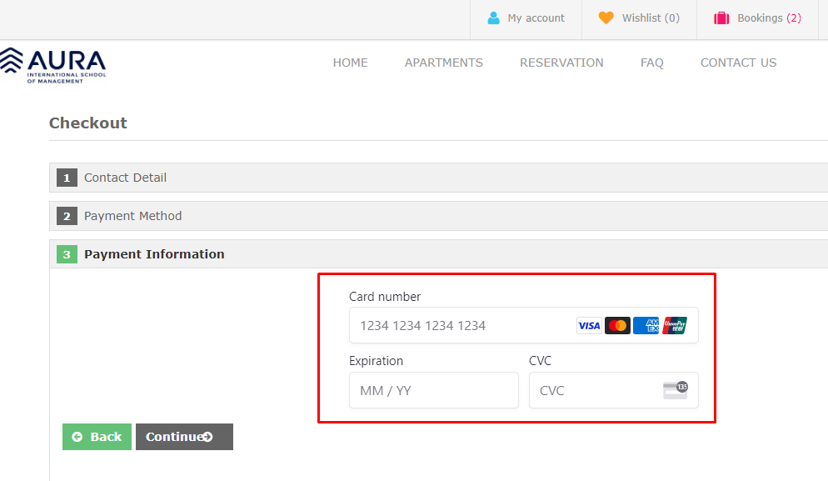
Task: Click the person icon next to My account
Action: (495, 18)
